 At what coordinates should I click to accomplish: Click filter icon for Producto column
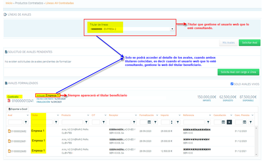click(x=86, y=122)
